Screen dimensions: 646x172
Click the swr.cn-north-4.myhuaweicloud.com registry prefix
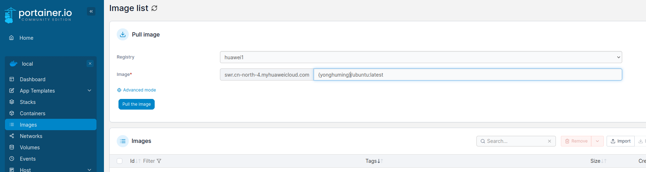coord(267,74)
